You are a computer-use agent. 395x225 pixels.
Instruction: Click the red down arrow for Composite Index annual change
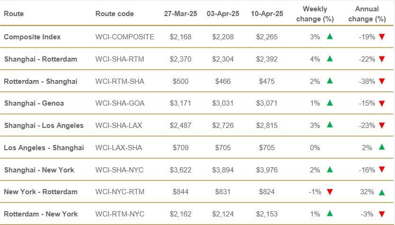click(x=382, y=37)
